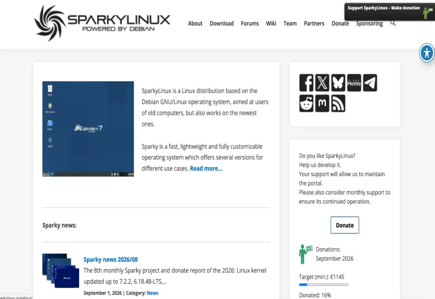435x299 pixels.
Task: Open the Partners menu item
Action: (x=314, y=24)
